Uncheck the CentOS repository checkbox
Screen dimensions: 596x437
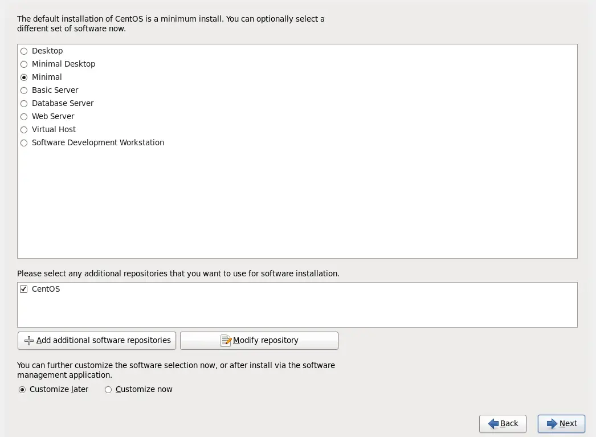point(24,289)
